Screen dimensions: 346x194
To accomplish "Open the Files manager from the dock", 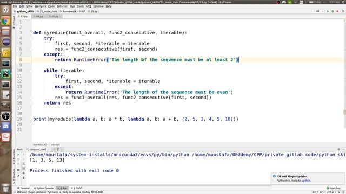I will pyautogui.click(x=6, y=32).
